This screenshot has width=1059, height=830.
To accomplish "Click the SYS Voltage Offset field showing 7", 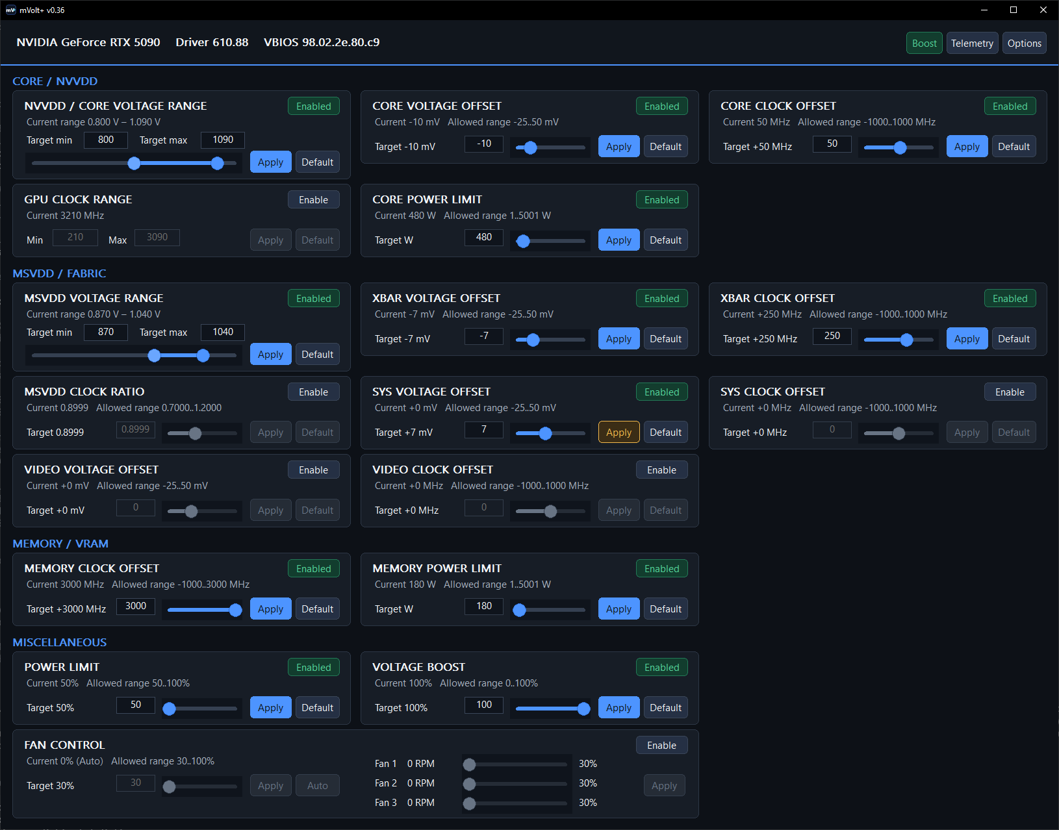I will point(484,429).
